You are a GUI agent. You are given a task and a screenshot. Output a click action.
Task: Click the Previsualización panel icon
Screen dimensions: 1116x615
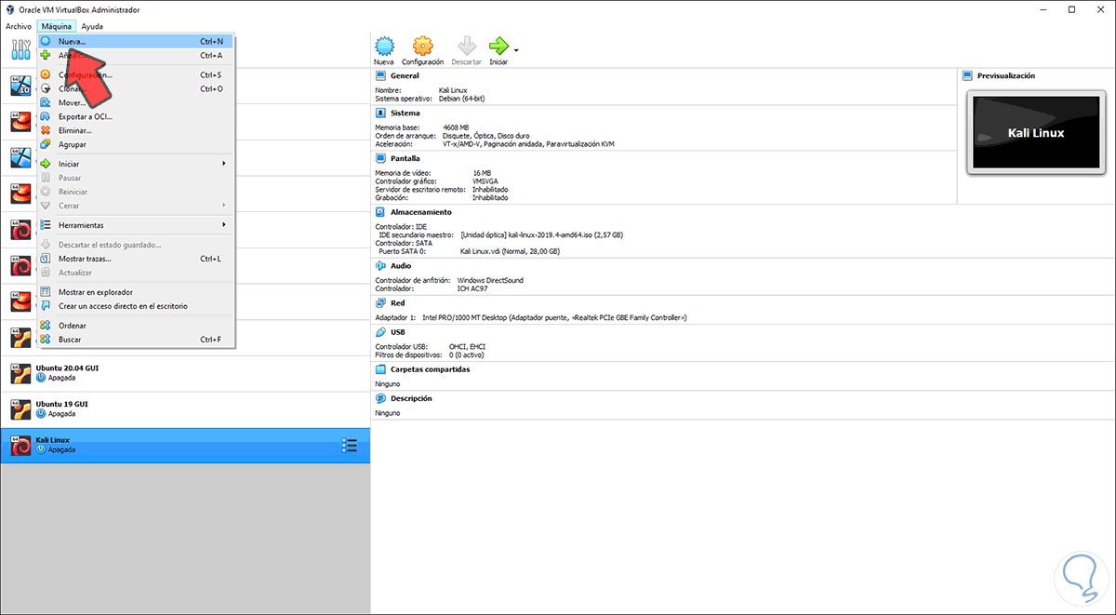click(x=967, y=75)
